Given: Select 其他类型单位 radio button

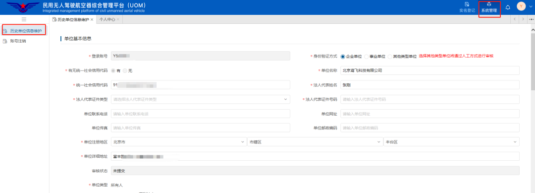Looking at the screenshot, I should pyautogui.click(x=390, y=56).
